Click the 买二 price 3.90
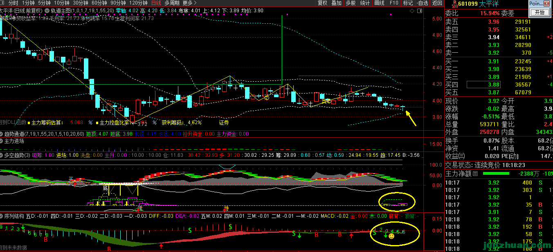The height and width of the screenshot is (252, 553). (494, 69)
